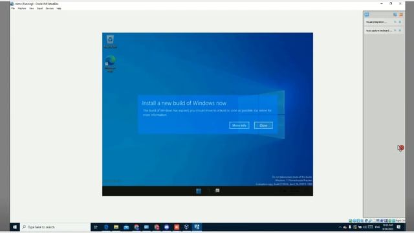
Task: Select the Auto capture keyboard notification text
Action: pos(379,30)
